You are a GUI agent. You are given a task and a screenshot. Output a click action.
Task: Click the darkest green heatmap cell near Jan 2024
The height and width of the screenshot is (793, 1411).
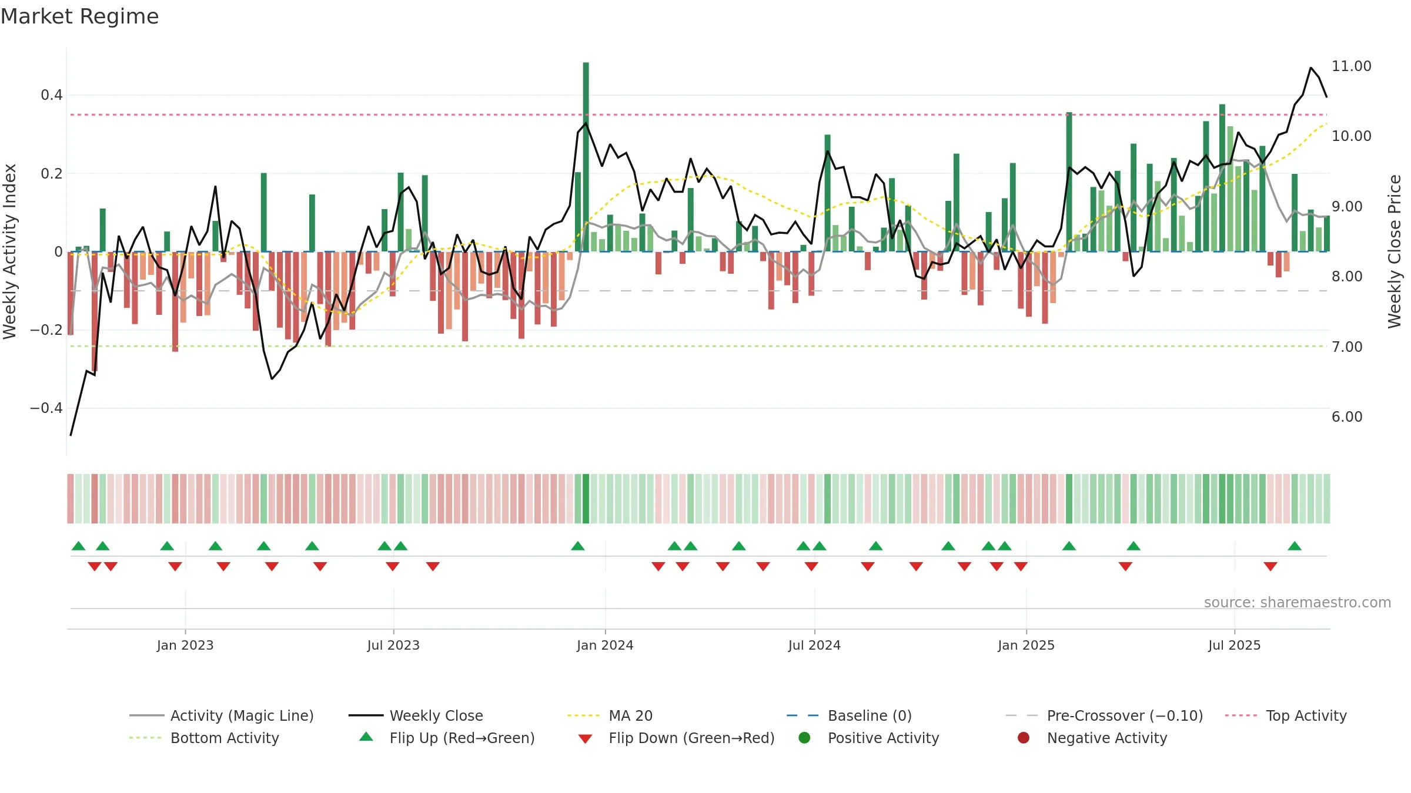(x=586, y=499)
